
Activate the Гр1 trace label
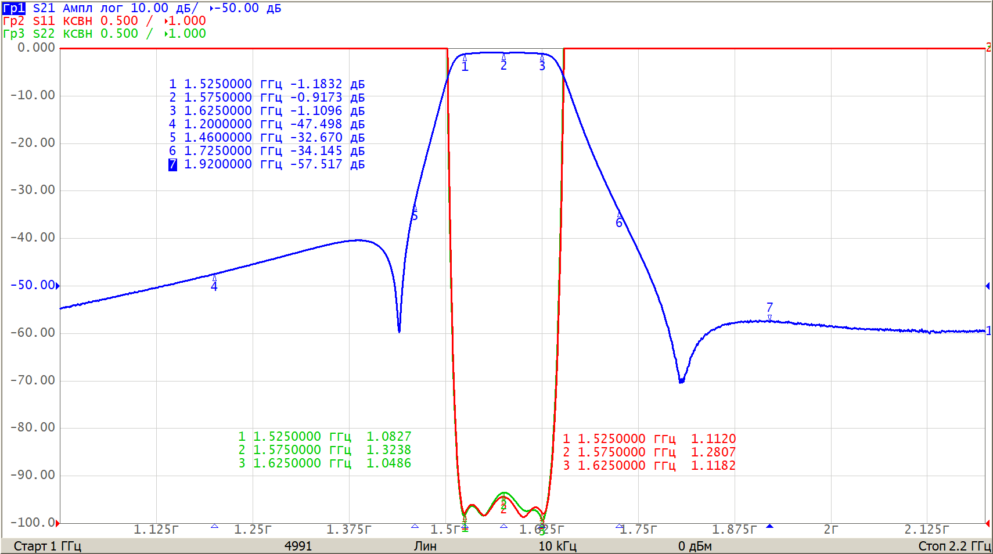pos(14,8)
